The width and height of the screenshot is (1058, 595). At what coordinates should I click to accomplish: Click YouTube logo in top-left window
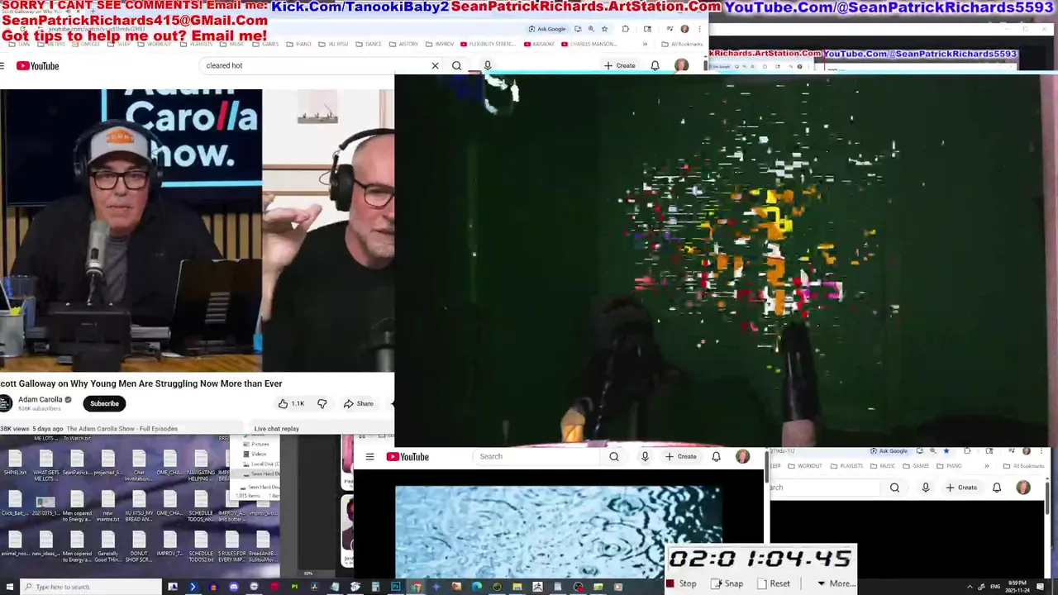[x=37, y=66]
